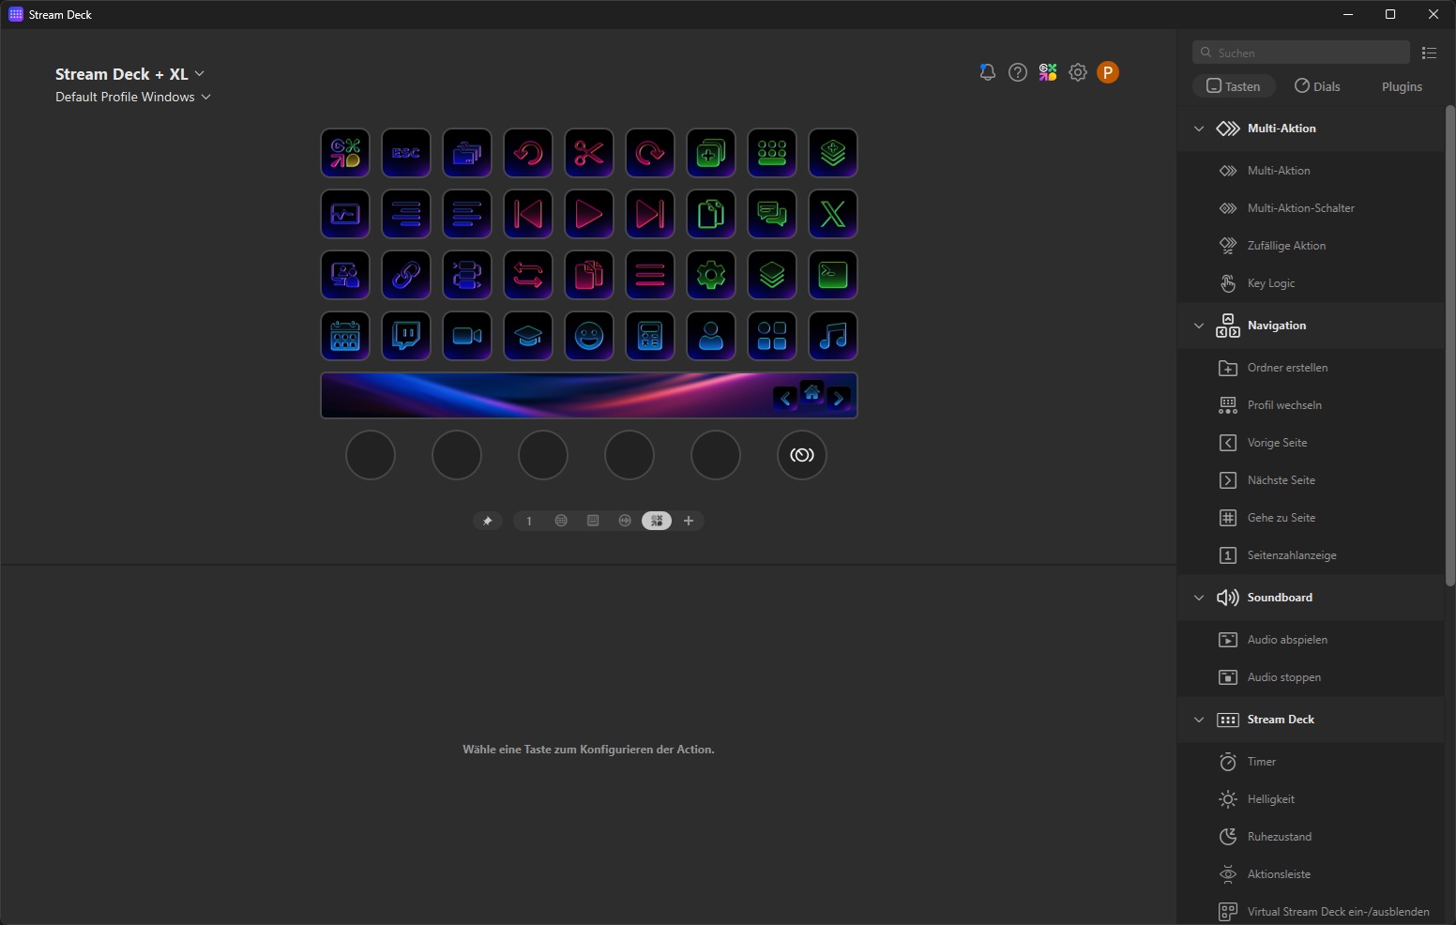Add a new page with the plus button
This screenshot has height=925, width=1456.
click(689, 521)
